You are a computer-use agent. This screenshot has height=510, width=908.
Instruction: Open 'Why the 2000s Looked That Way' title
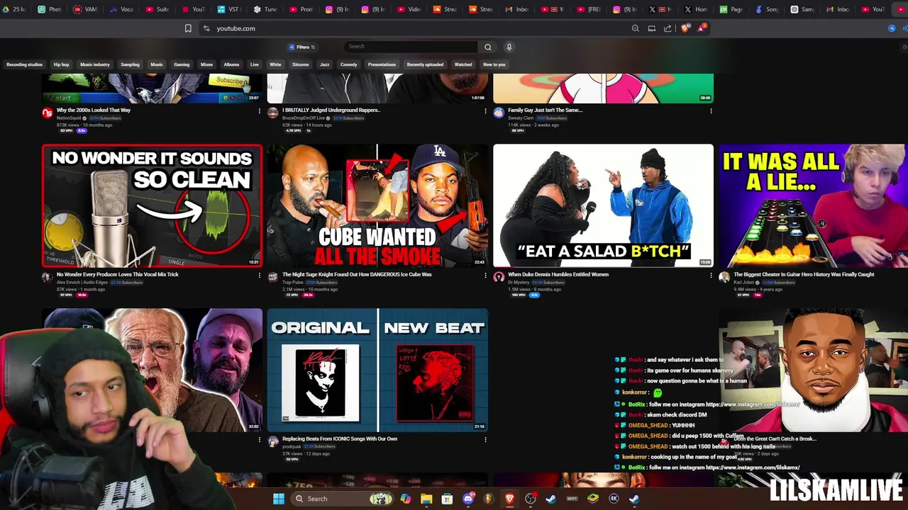click(x=94, y=110)
